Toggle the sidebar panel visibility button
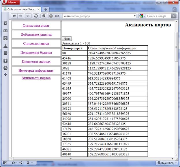The width and height of the screenshot is (180, 167). (x=5, y=163)
